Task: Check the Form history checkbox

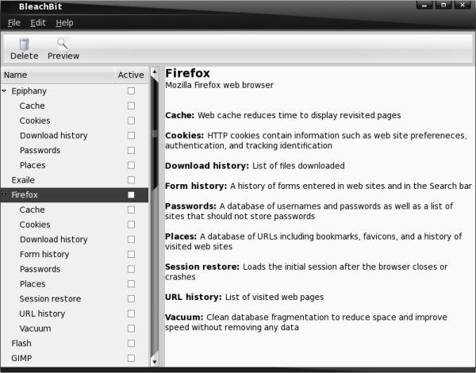Action: click(131, 254)
